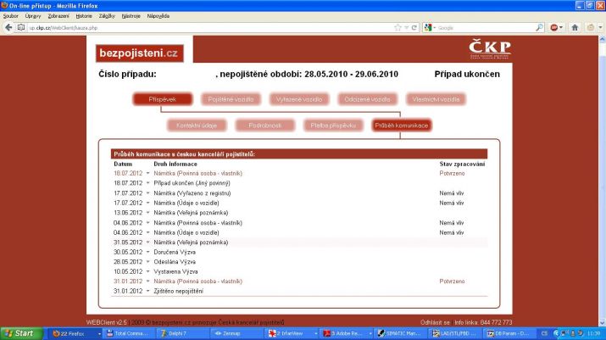The image size is (606, 340).
Task: Open the Nápověda menu
Action: (x=158, y=16)
